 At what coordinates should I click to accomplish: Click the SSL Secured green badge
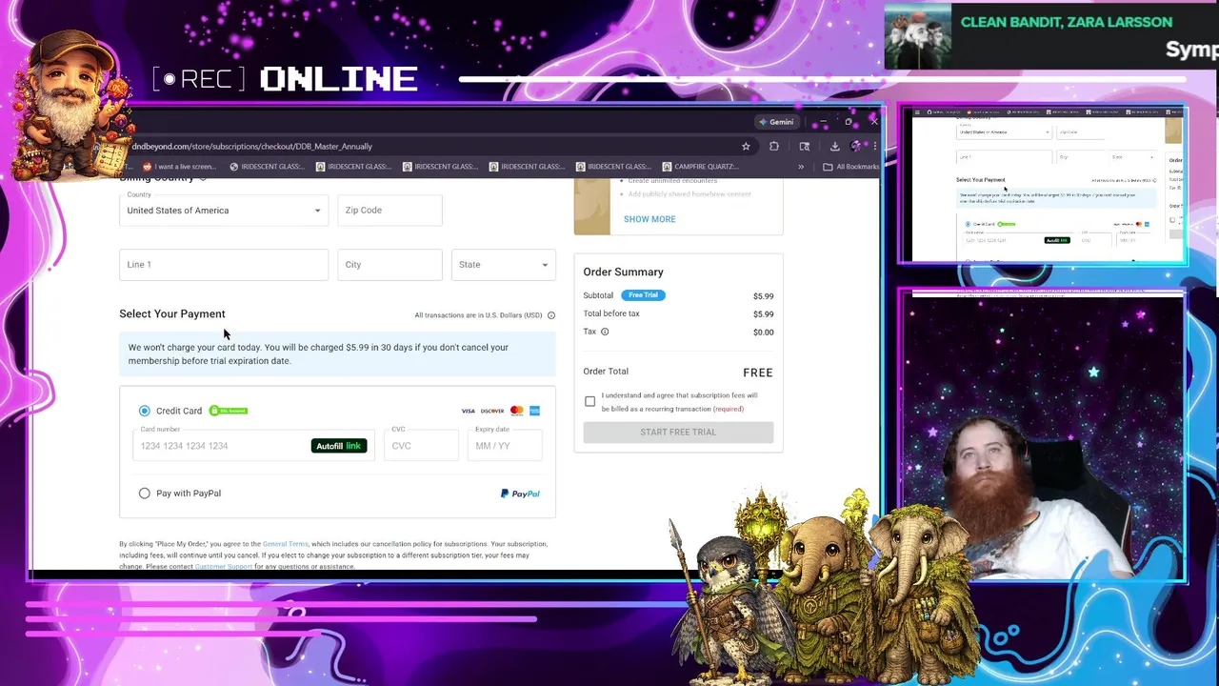[229, 411]
